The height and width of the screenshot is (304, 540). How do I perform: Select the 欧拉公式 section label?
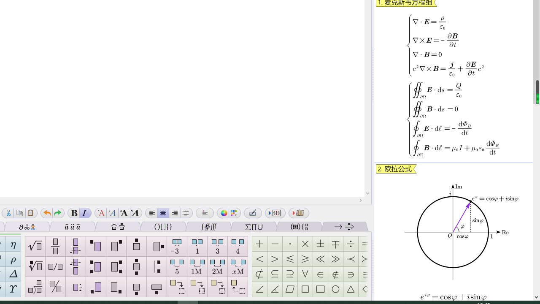point(395,169)
